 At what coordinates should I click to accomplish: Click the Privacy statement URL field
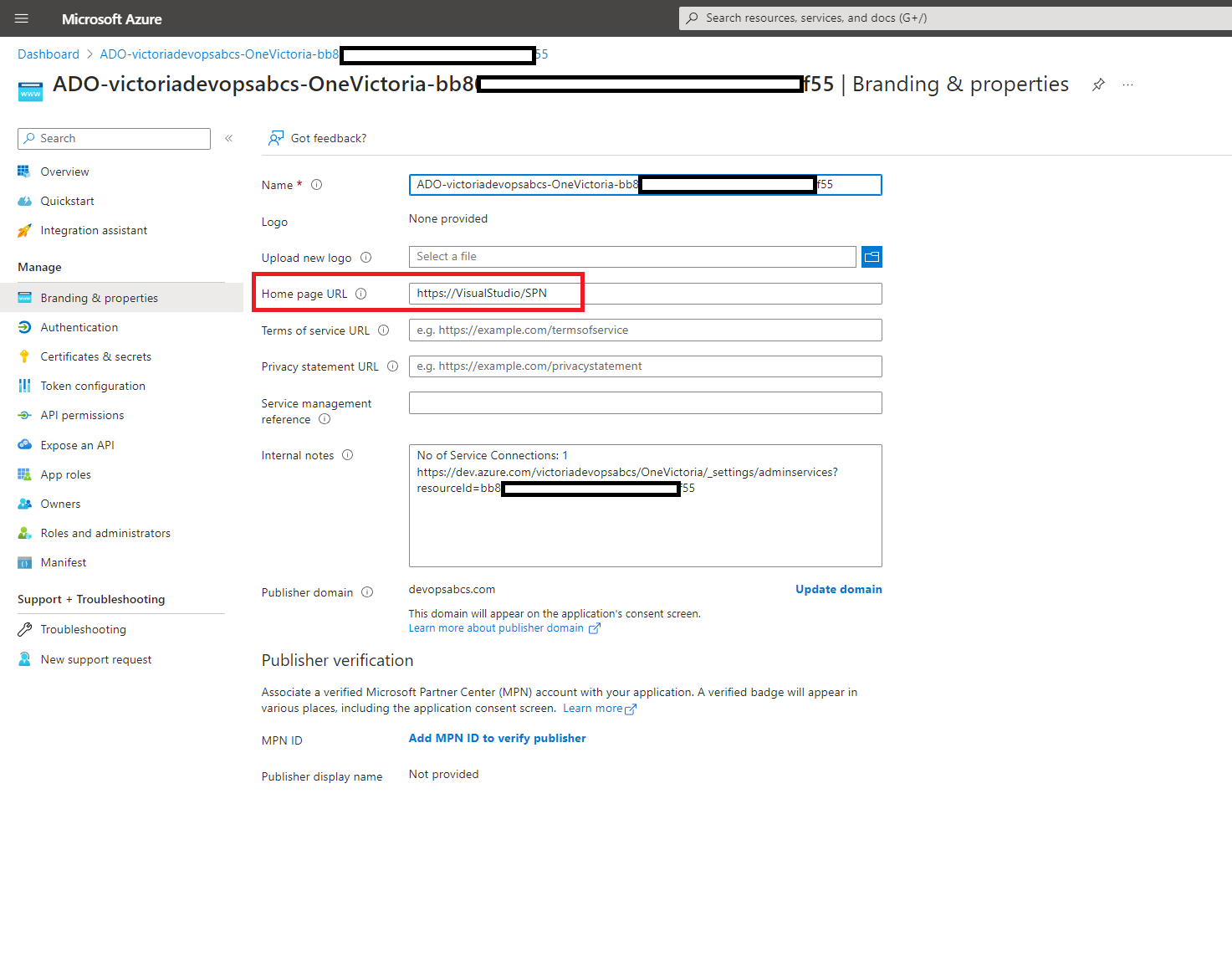tap(645, 366)
